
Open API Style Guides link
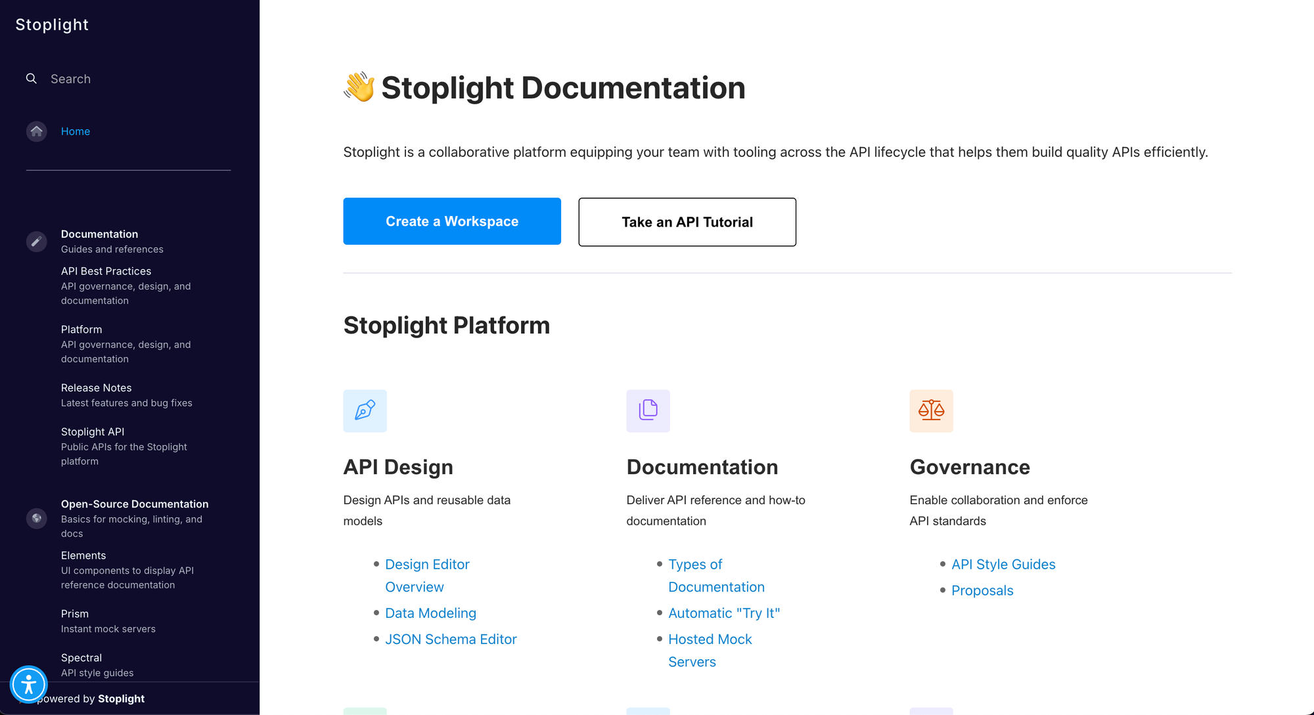(1003, 564)
